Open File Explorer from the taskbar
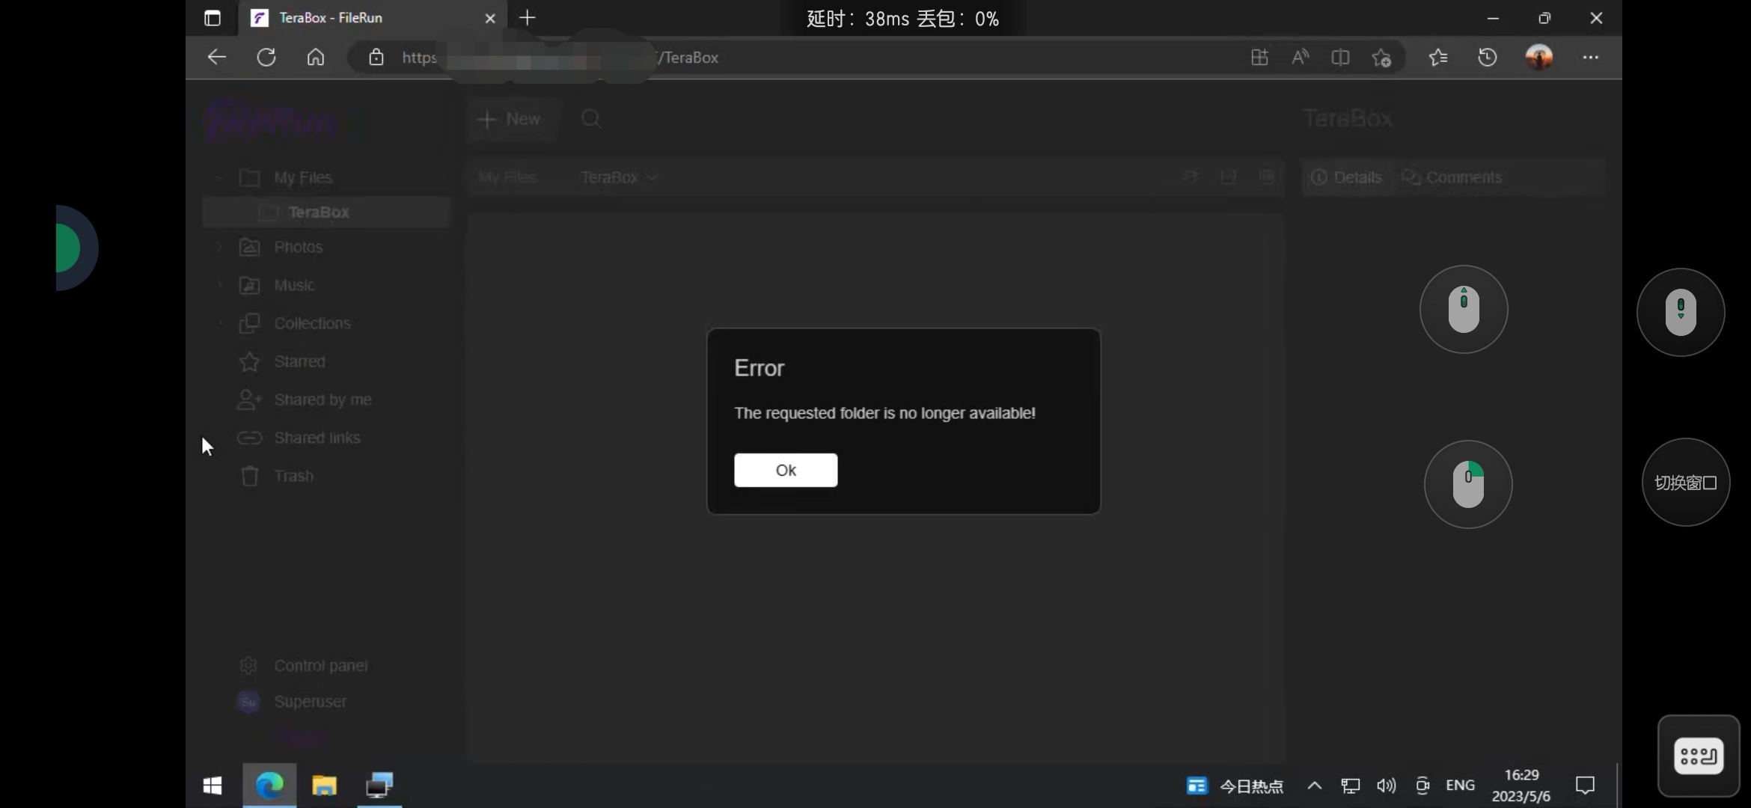Viewport: 1751px width, 808px height. point(324,786)
